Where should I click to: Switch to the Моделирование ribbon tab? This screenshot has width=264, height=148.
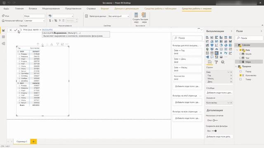point(51,9)
